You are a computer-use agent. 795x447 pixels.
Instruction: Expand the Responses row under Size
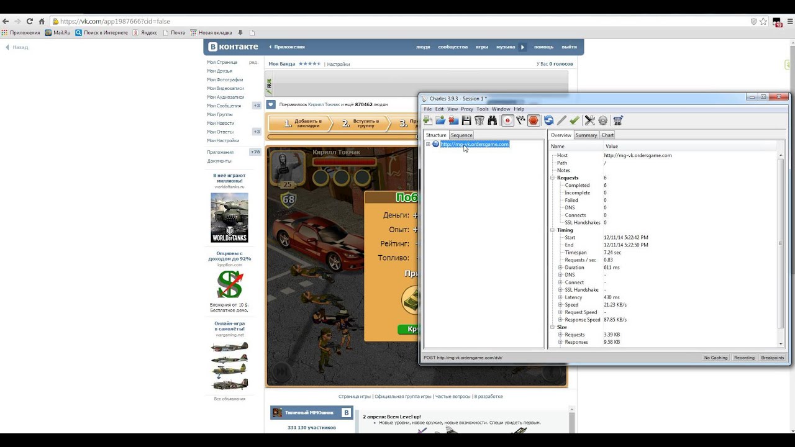560,342
